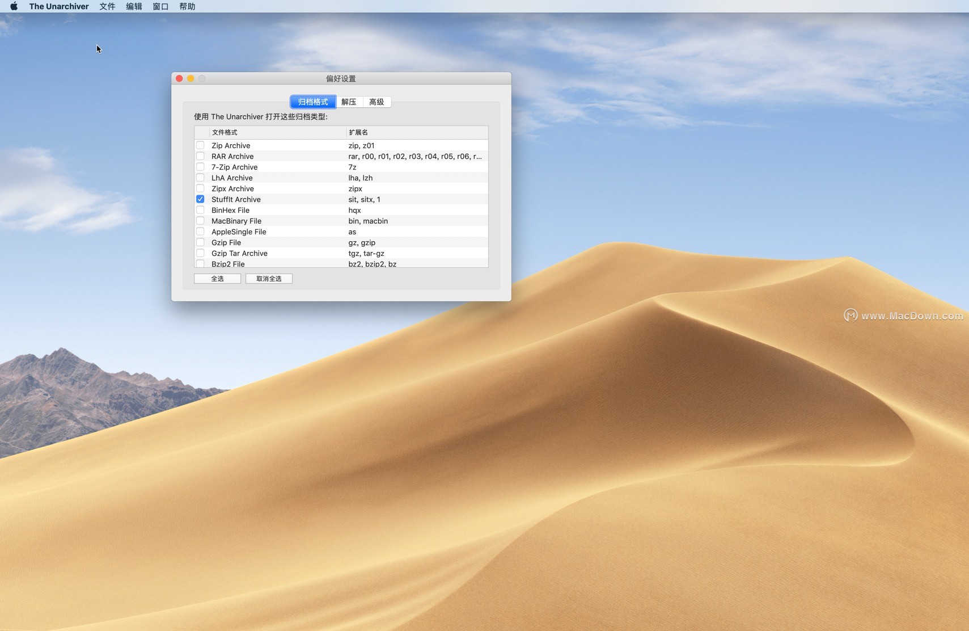
Task: Click the 全选 button
Action: [217, 279]
